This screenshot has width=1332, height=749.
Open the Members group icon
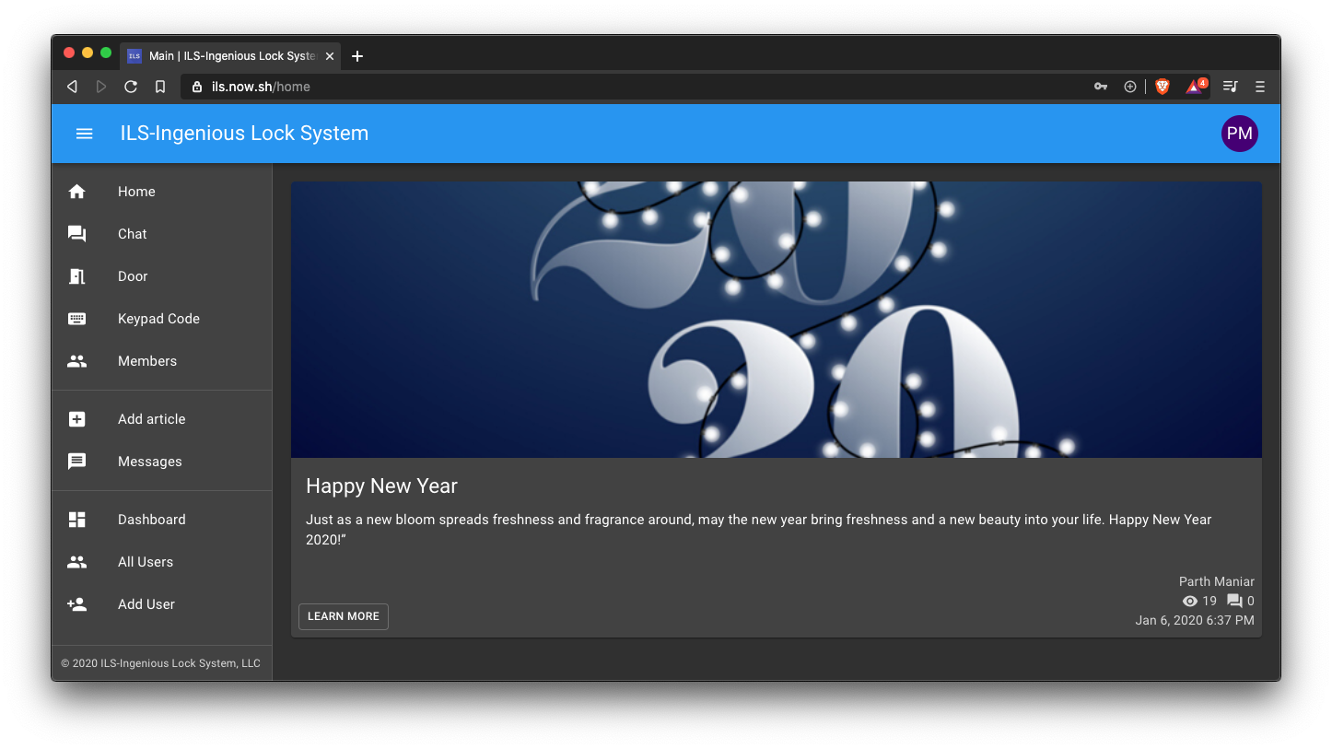[77, 361]
